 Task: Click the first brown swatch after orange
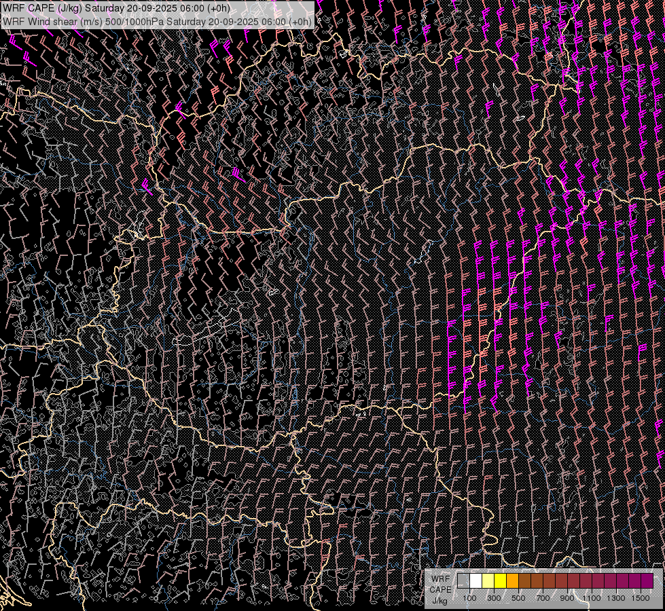[x=524, y=581]
